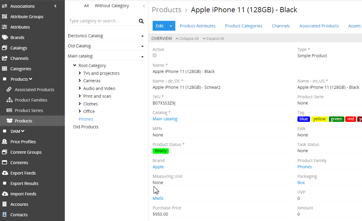Click the Price Profiles icon
Viewport: 362px width, 221px height.
pyautogui.click(x=4, y=141)
